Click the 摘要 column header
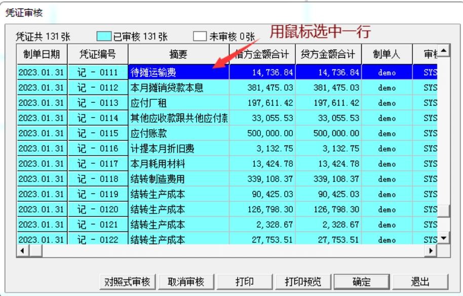Image resolution: width=463 pixels, height=296 pixels. point(178,54)
